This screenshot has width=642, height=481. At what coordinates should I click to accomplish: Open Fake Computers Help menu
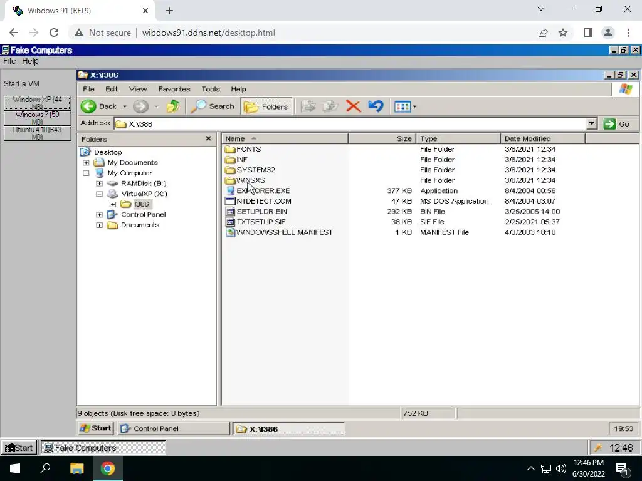pyautogui.click(x=30, y=61)
